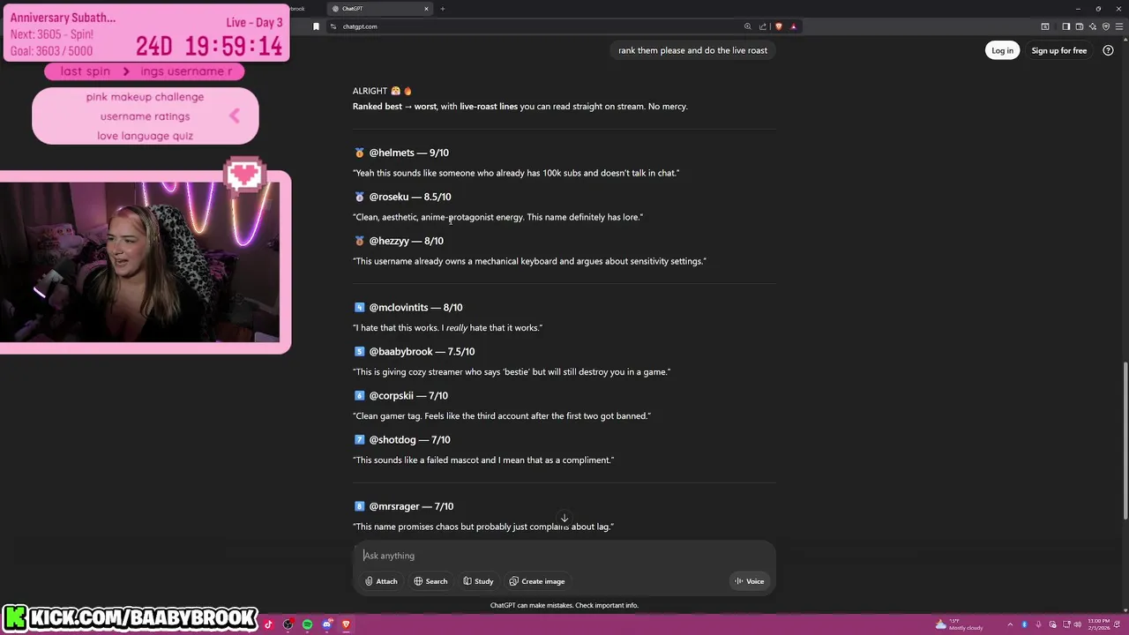Open a new browser tab
The width and height of the screenshot is (1129, 635).
(443, 9)
